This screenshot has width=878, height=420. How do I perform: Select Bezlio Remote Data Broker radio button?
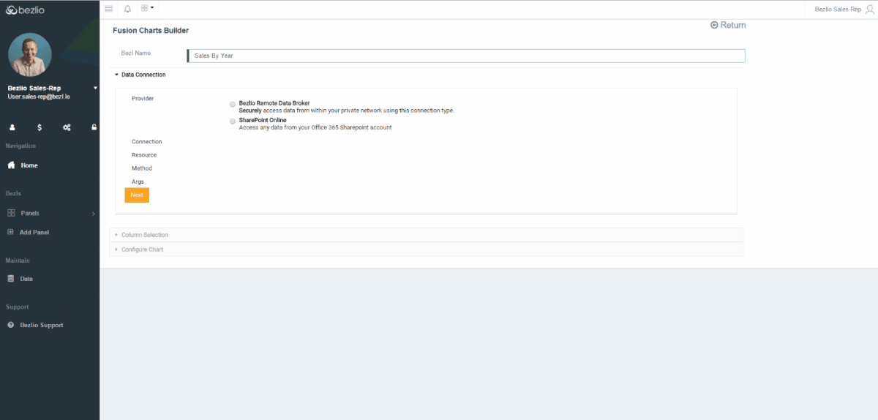[233, 104]
